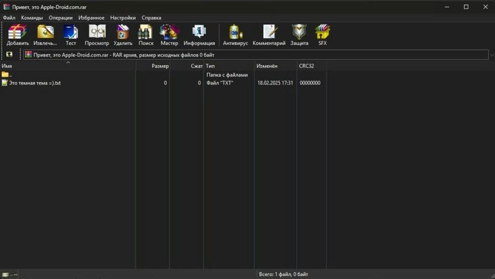This screenshot has height=279, width=495.
Task: Sort by the Тип column header
Action: pyautogui.click(x=229, y=66)
